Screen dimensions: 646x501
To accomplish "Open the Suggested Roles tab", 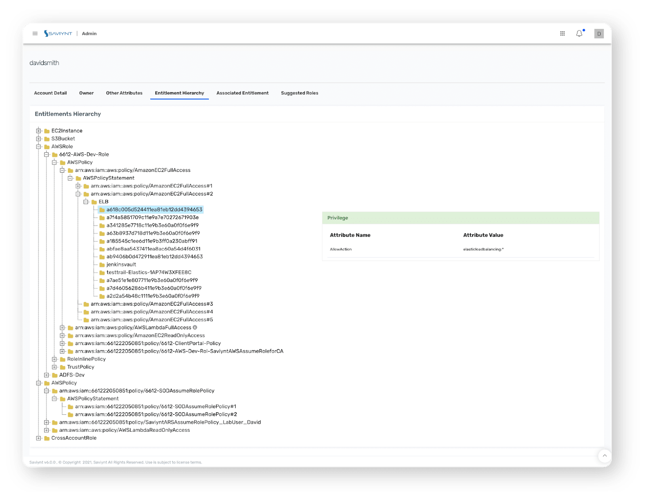I will [x=299, y=93].
